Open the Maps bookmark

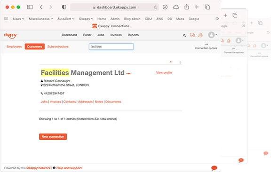pyautogui.click(x=180, y=19)
